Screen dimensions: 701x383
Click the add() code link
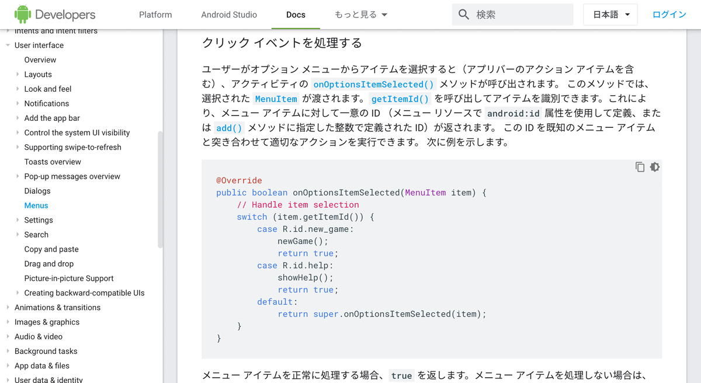[229, 128]
